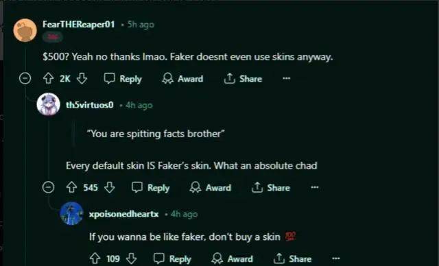Upvote FearTHEReaper01's comment
The height and width of the screenshot is (266, 439).
(48, 79)
